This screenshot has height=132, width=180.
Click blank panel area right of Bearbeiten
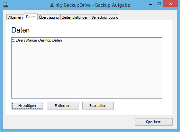pyautogui.click(x=142, y=106)
